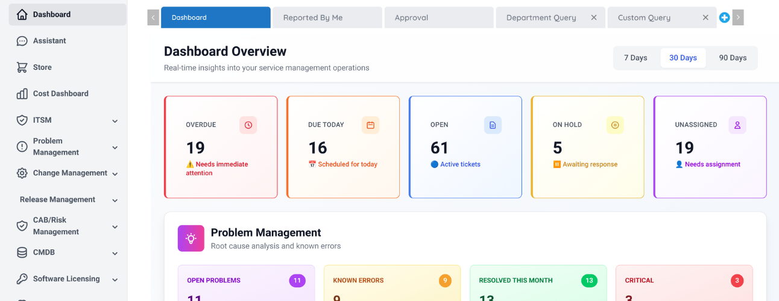779x301 pixels.
Task: Expand the CMDB sidebar section
Action: click(115, 253)
